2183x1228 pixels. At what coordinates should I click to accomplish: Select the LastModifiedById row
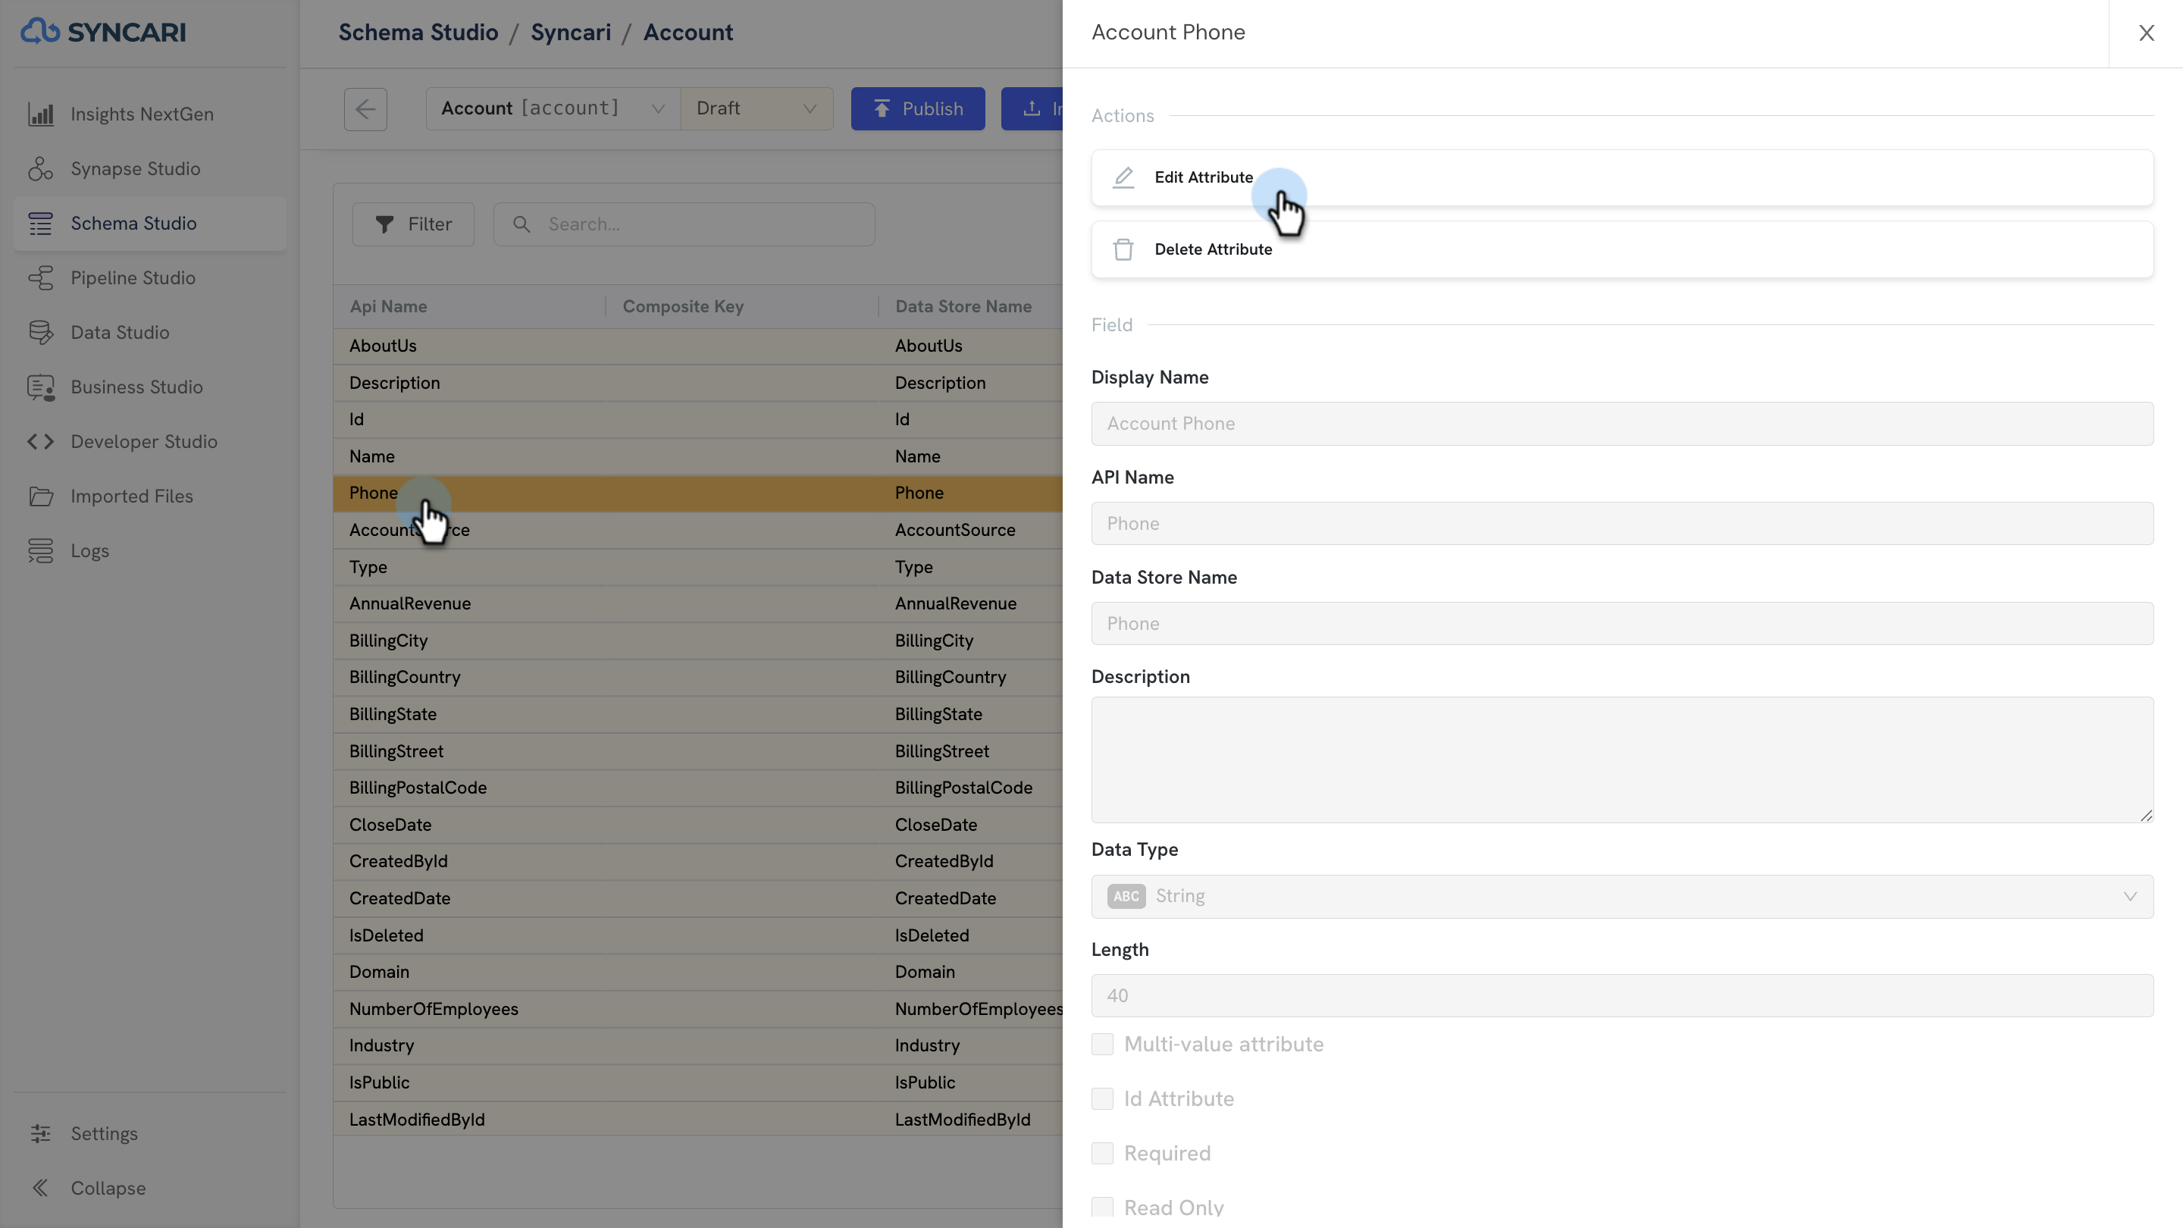pyautogui.click(x=697, y=1120)
